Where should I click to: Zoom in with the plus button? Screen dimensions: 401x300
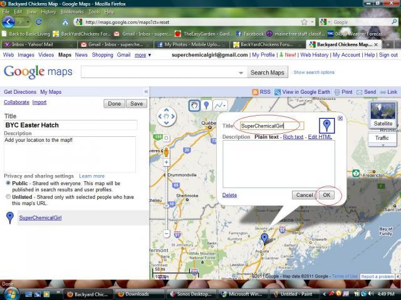coord(167,162)
